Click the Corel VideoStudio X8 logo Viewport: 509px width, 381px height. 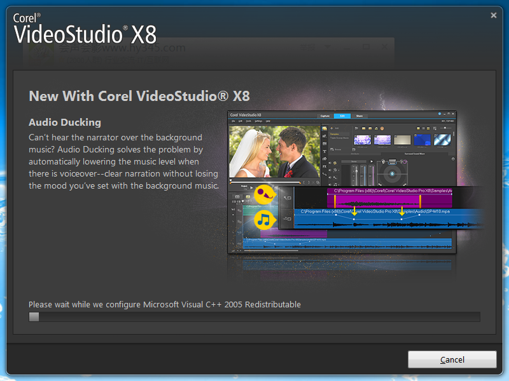click(85, 29)
